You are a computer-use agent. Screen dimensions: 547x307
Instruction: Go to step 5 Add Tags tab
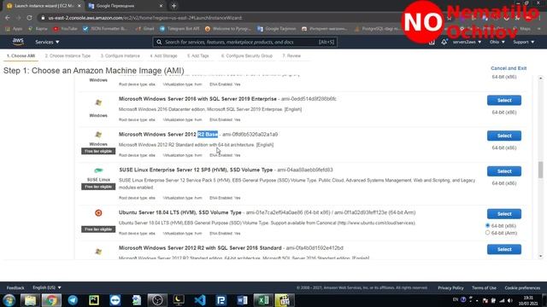197,55
